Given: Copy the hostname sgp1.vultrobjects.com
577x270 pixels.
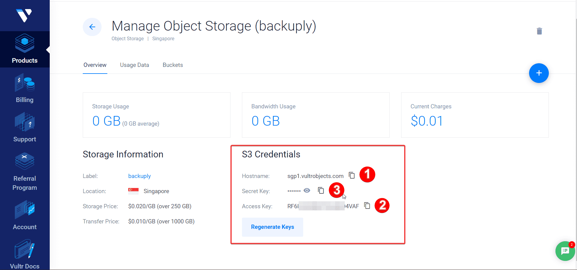Looking at the screenshot, I should tap(352, 175).
